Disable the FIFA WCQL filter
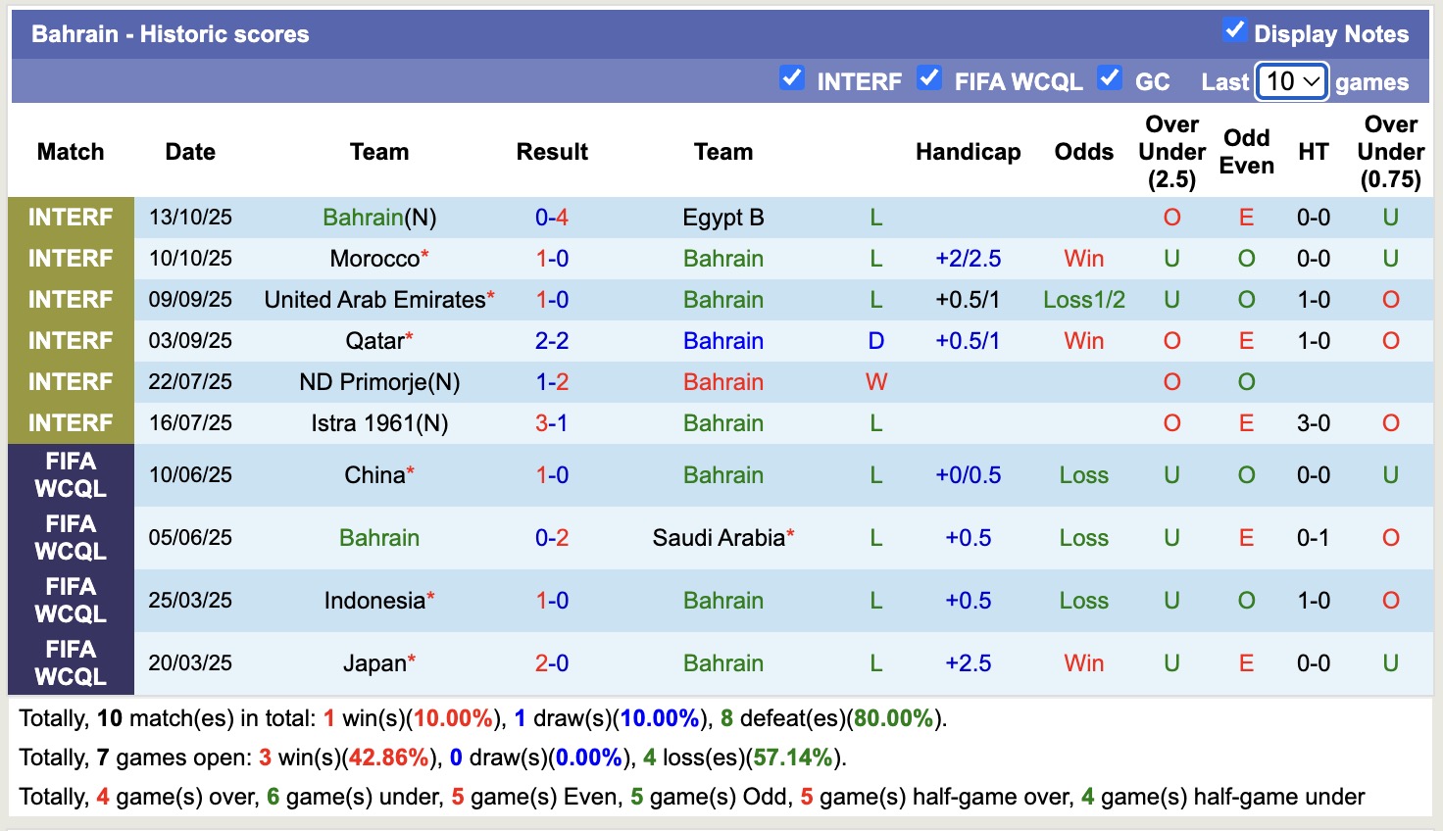 click(929, 79)
